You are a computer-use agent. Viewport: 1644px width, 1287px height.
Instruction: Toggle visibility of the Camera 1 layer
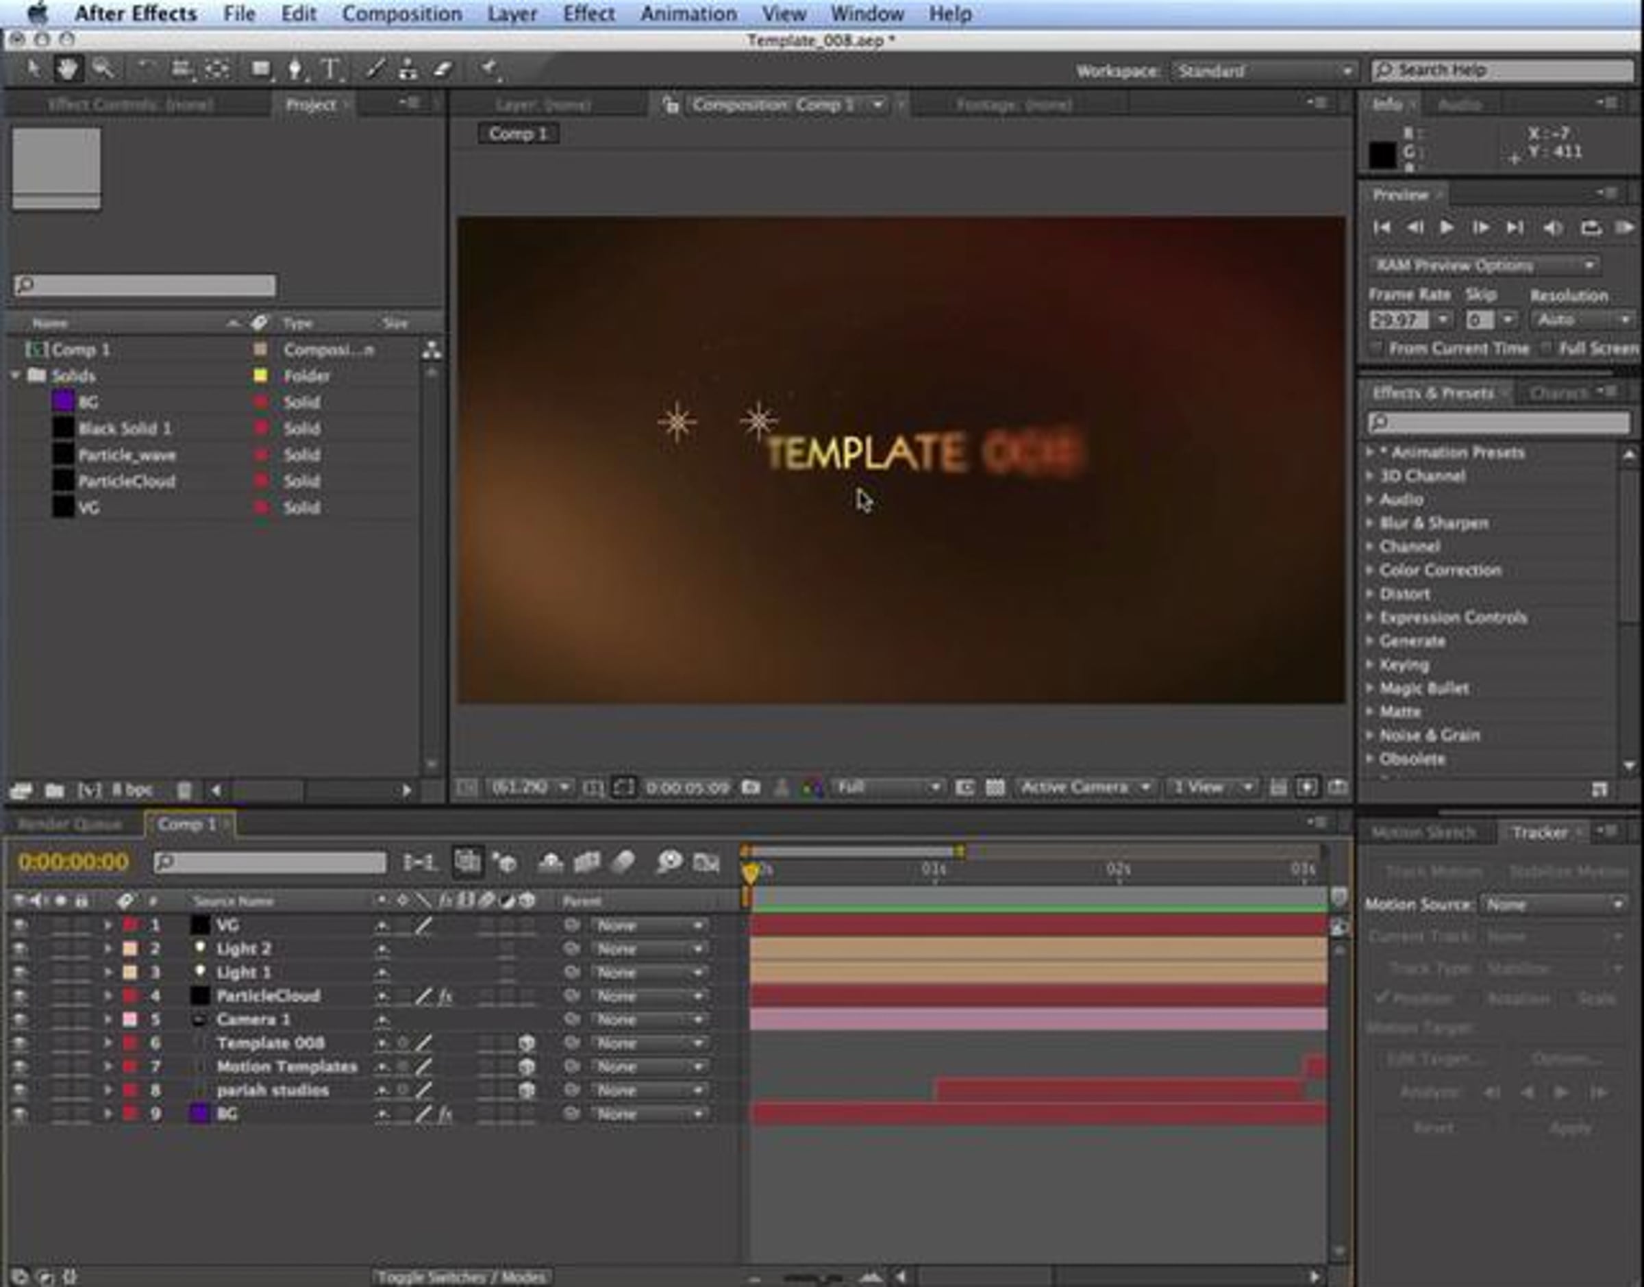[20, 1019]
